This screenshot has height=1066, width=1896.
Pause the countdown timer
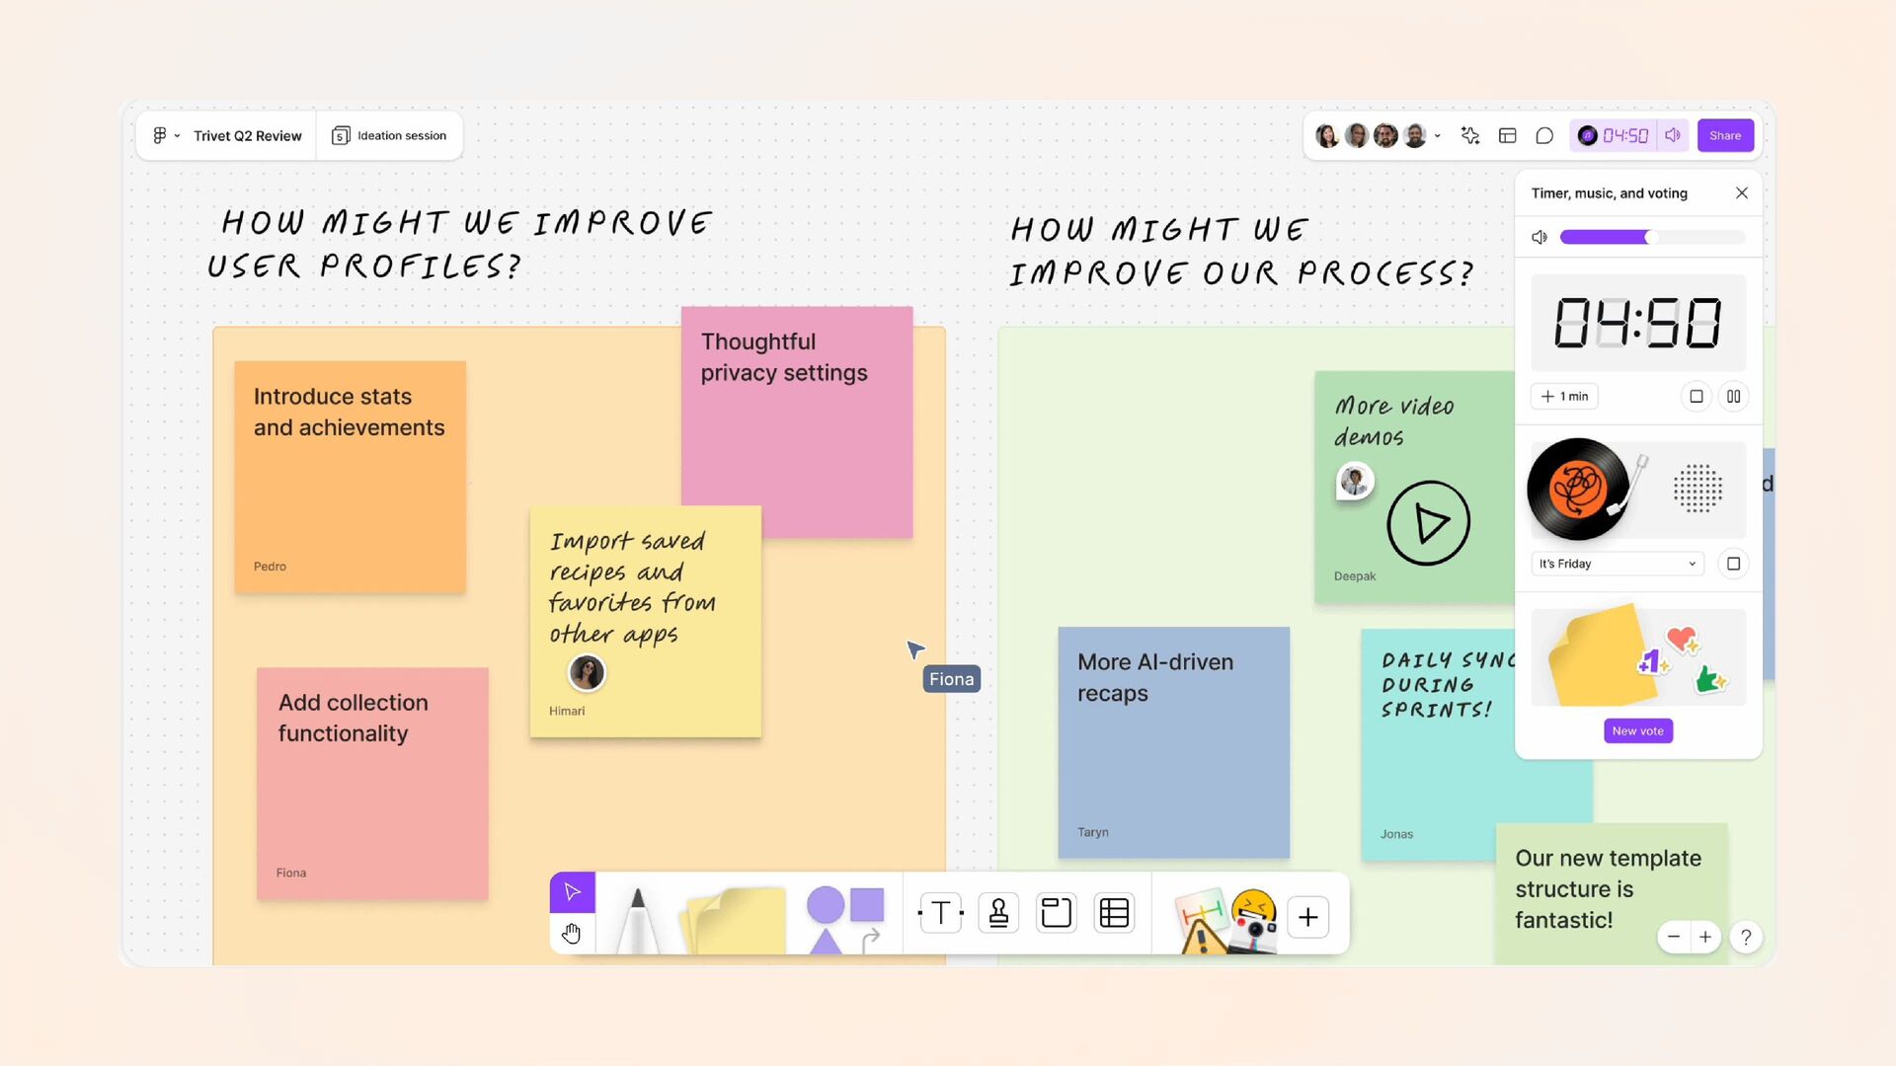coord(1733,397)
